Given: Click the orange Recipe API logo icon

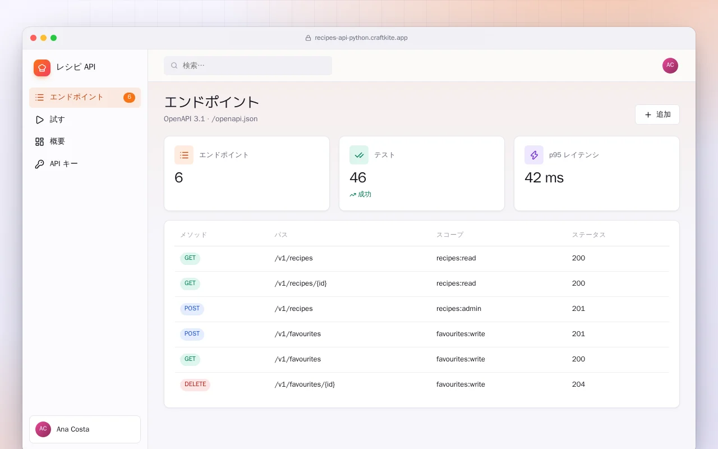Looking at the screenshot, I should point(42,68).
